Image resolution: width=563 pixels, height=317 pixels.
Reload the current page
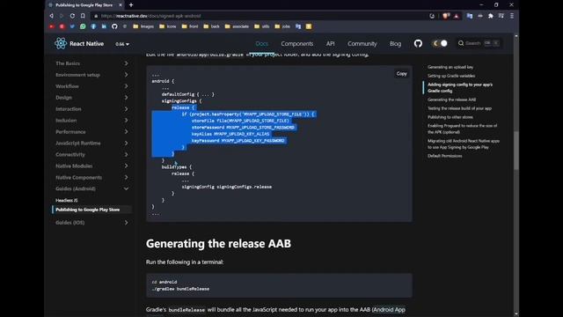click(x=72, y=16)
